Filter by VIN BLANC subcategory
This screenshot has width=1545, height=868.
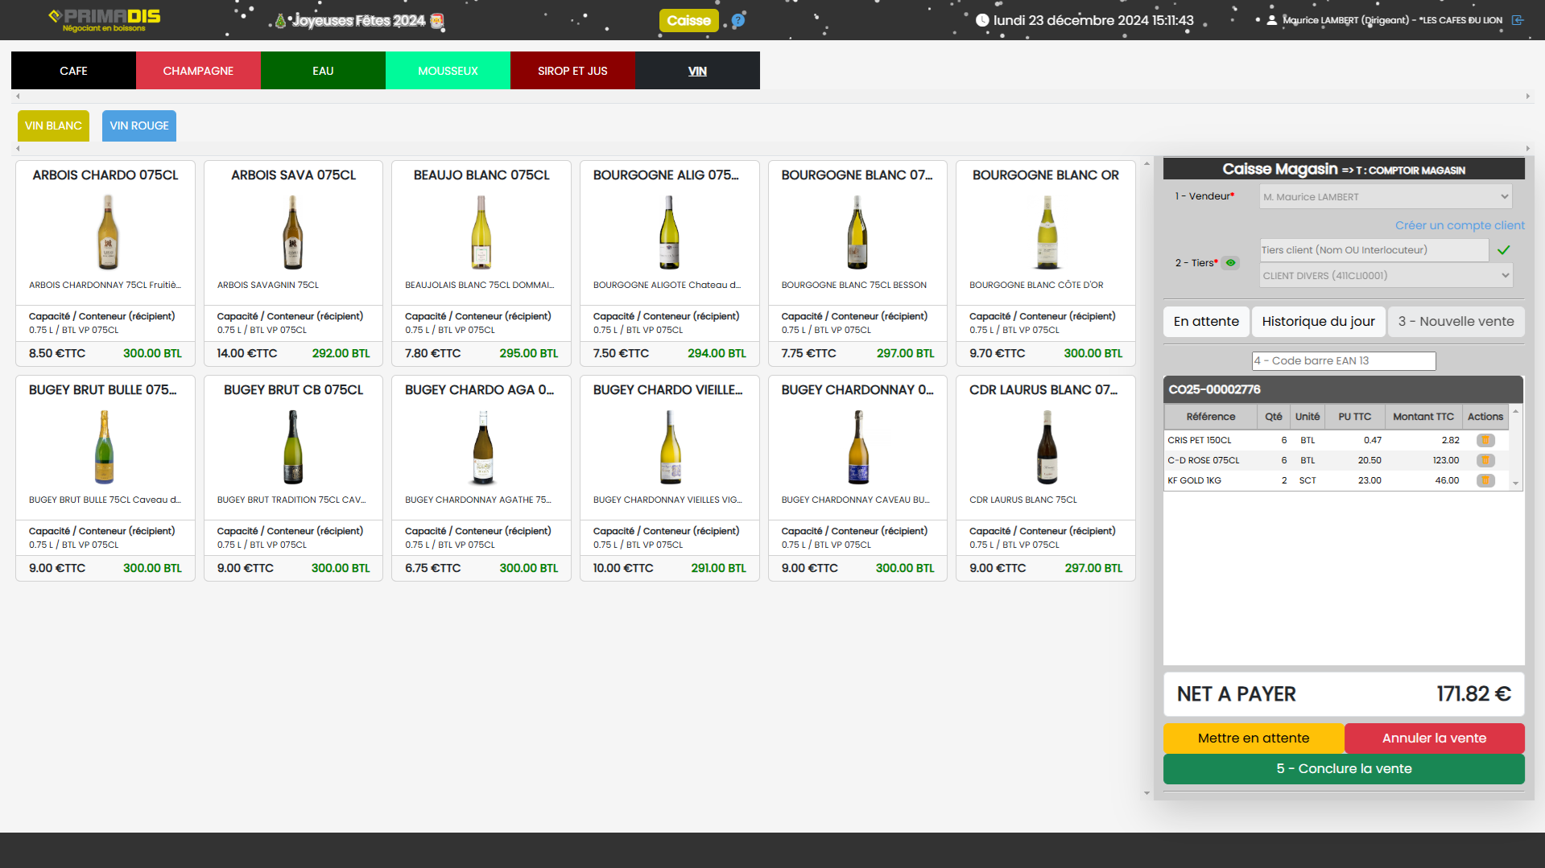pos(53,125)
